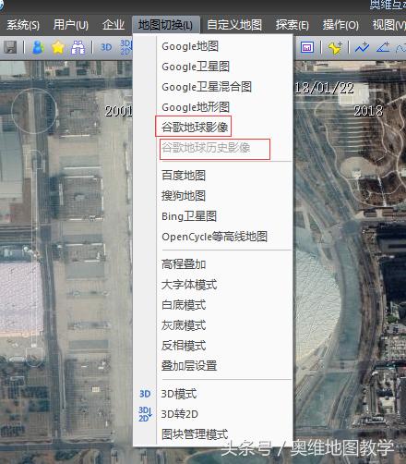Click the purple frame toolbar icon
Viewport: 406px width, 464px height.
[307, 47]
